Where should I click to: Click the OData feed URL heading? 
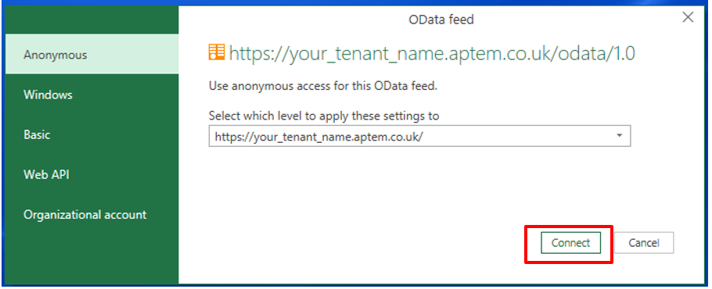point(432,53)
